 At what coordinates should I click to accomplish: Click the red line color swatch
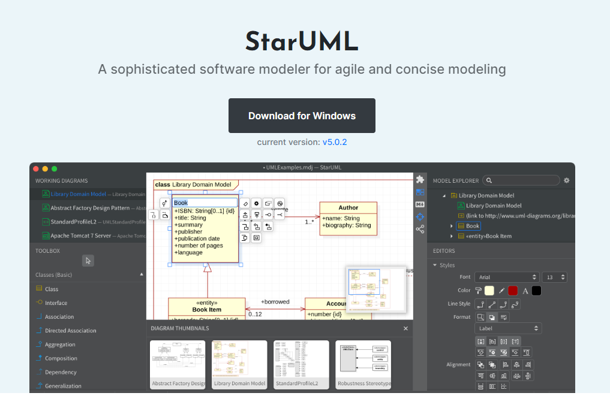[513, 291]
